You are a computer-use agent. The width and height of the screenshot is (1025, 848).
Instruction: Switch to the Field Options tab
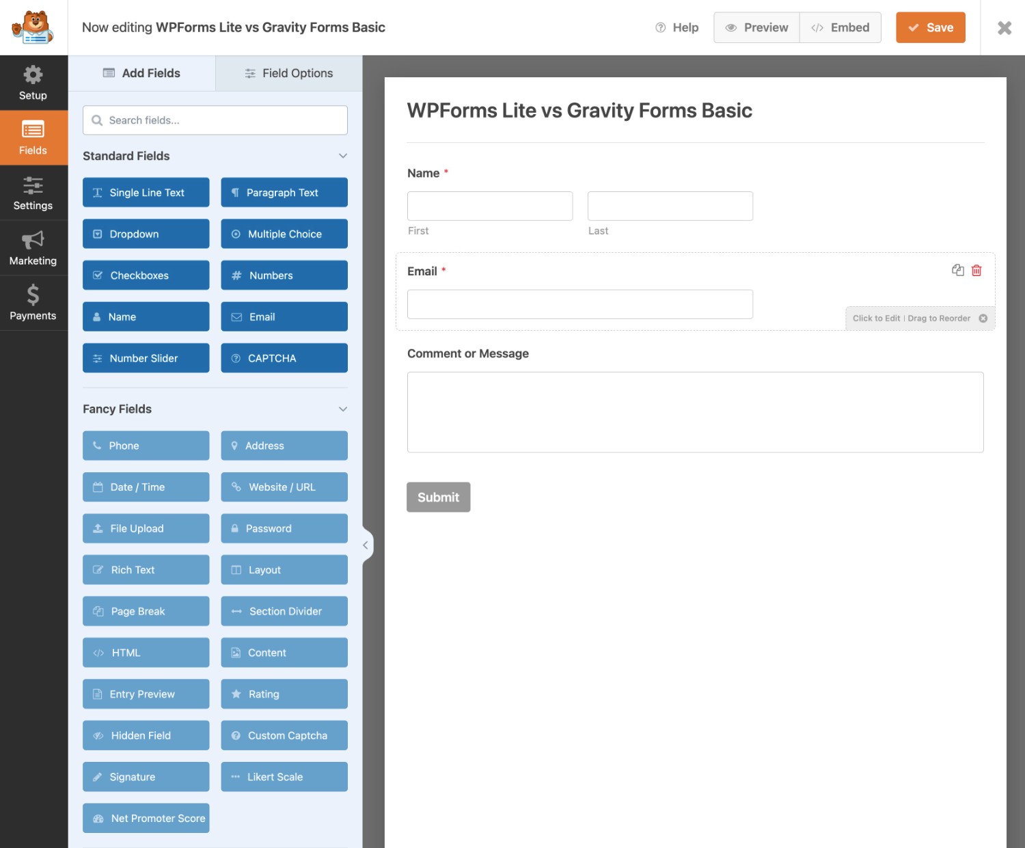[x=289, y=73]
